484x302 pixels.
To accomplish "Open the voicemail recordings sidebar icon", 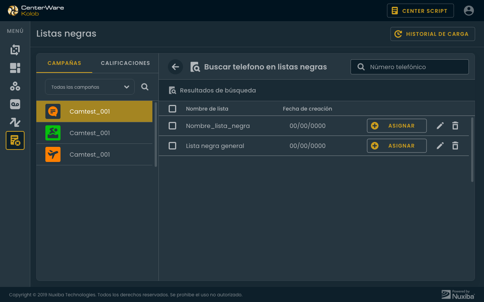I will [15, 104].
